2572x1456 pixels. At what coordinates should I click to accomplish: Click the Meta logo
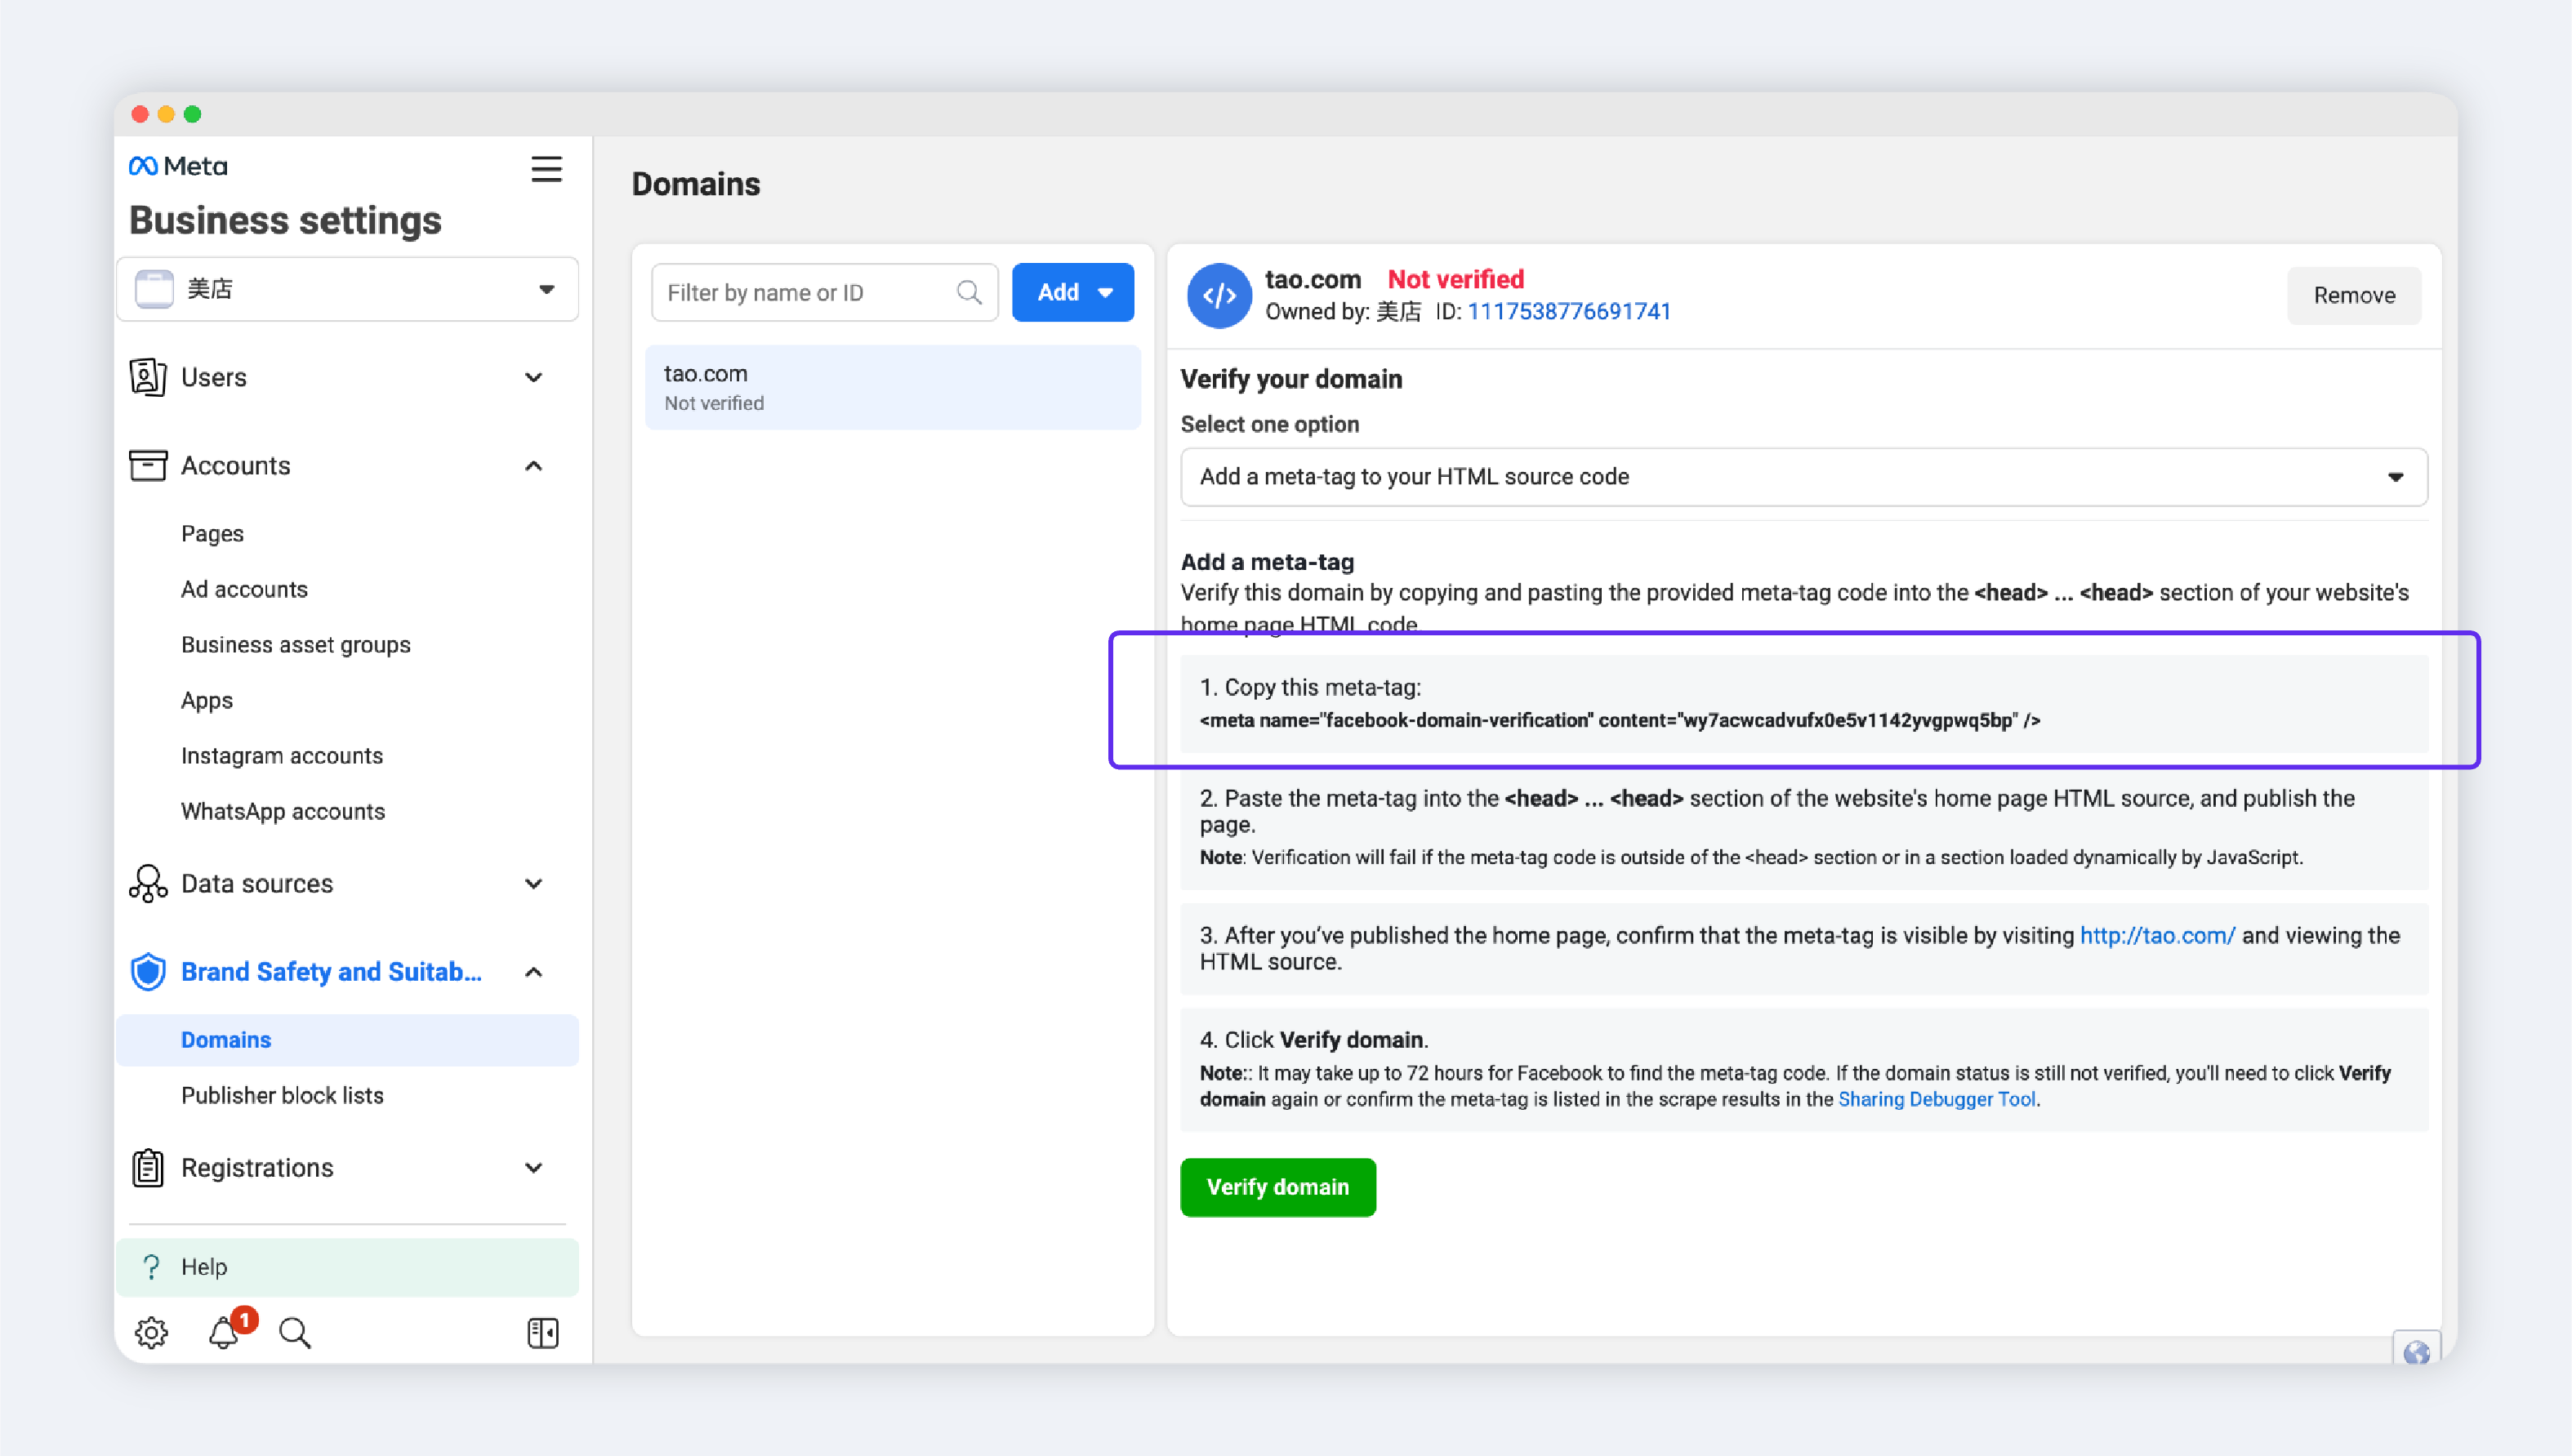tap(178, 166)
